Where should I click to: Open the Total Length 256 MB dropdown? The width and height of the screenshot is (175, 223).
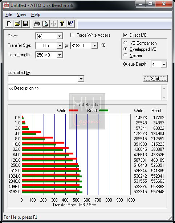[60, 55]
